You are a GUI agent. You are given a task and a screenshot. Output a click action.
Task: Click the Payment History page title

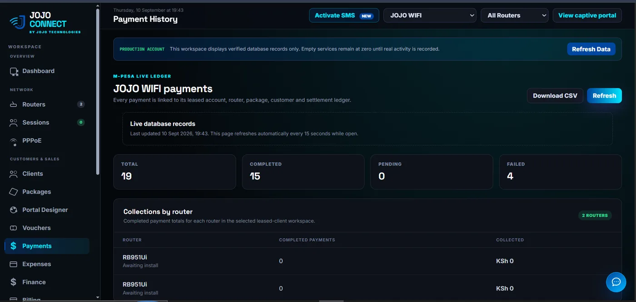pos(145,19)
